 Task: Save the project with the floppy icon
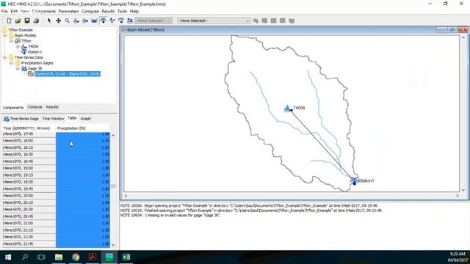[27, 21]
